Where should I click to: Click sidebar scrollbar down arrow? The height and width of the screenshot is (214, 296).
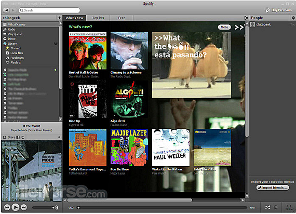coord(61,119)
